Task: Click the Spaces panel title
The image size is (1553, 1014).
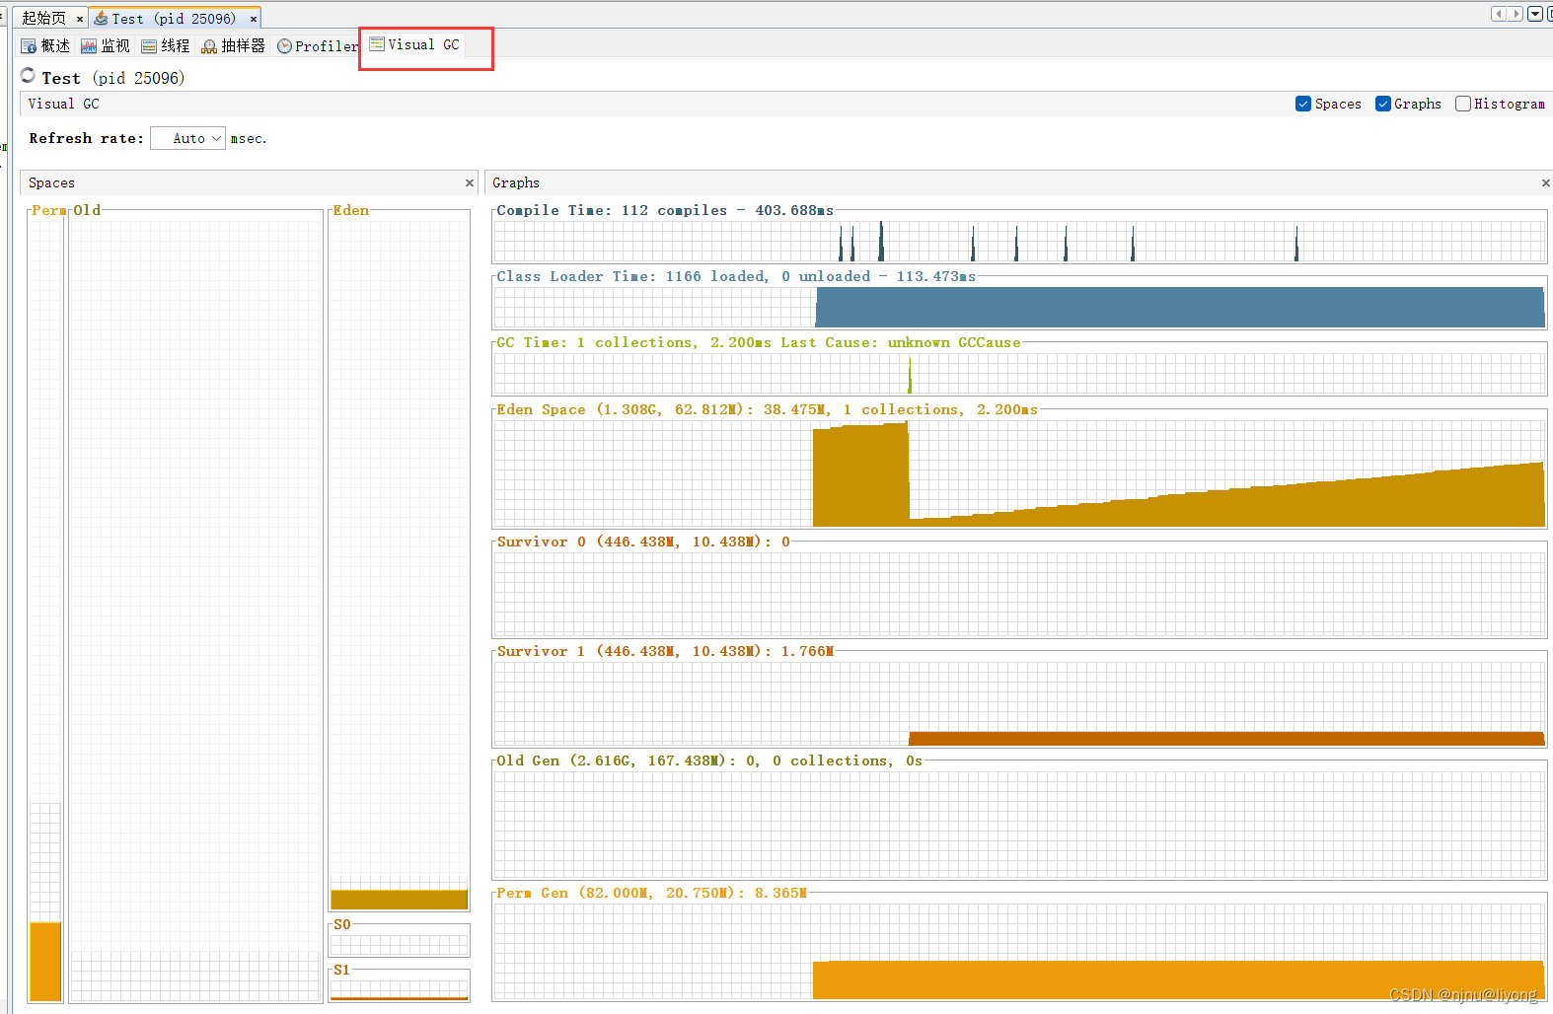Action: 51,182
